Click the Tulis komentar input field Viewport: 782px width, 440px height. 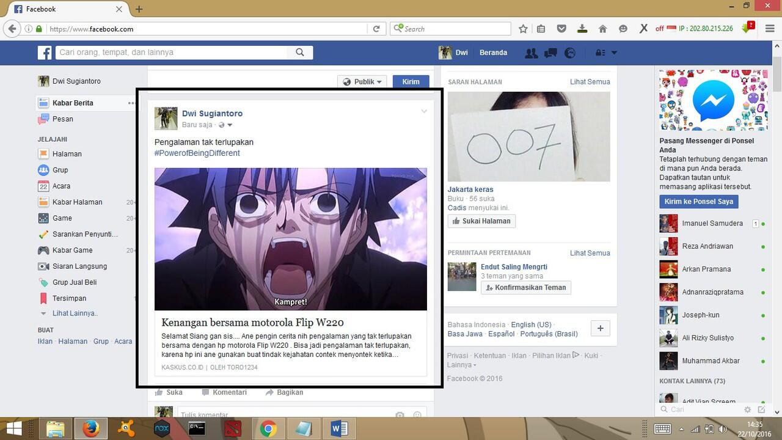[x=302, y=414]
